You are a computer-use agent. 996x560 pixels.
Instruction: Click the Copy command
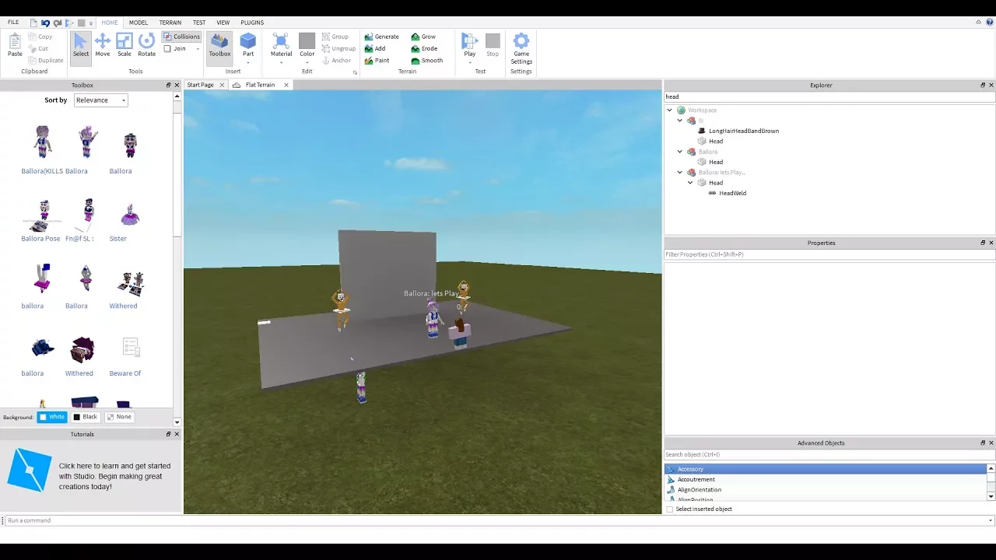tap(40, 37)
